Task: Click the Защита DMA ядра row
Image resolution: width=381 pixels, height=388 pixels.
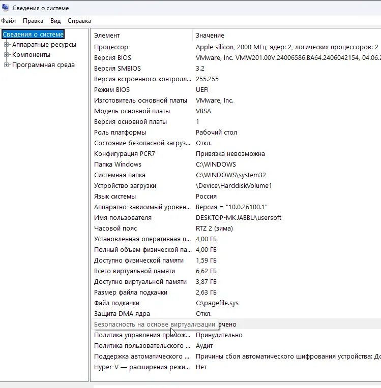Action: [x=122, y=314]
